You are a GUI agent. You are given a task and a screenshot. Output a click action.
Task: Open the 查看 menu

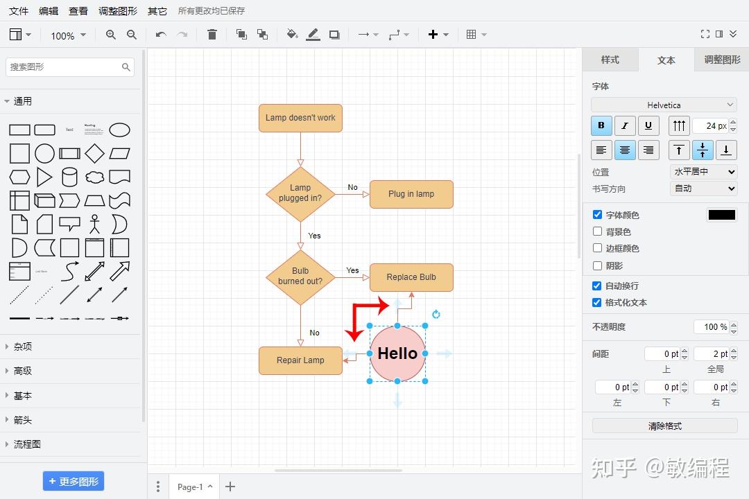tap(78, 11)
